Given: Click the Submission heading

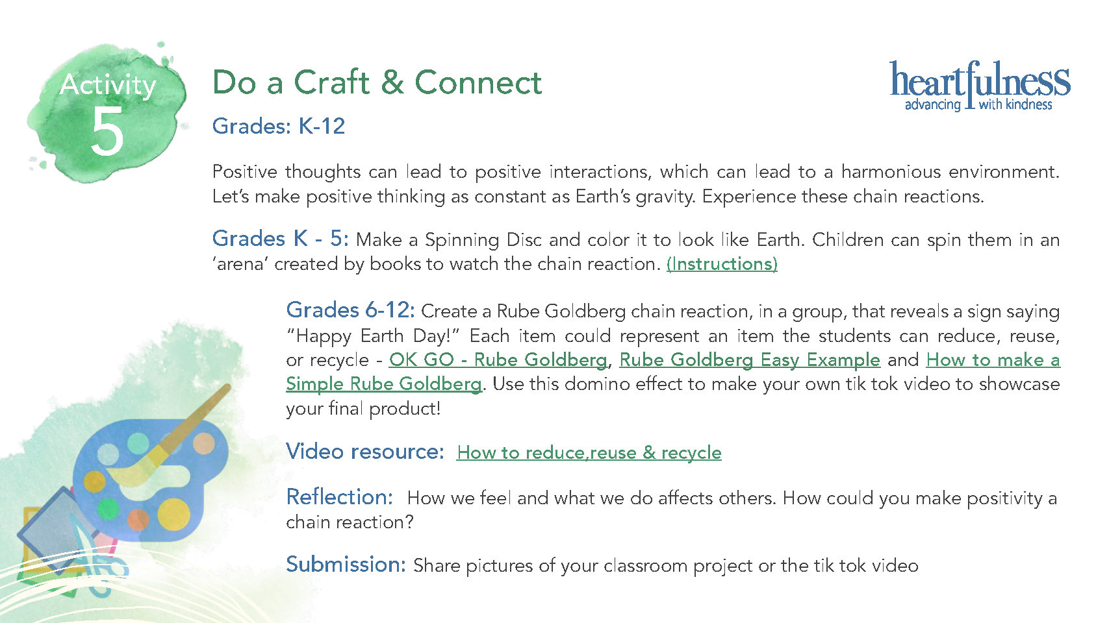Looking at the screenshot, I should [346, 564].
